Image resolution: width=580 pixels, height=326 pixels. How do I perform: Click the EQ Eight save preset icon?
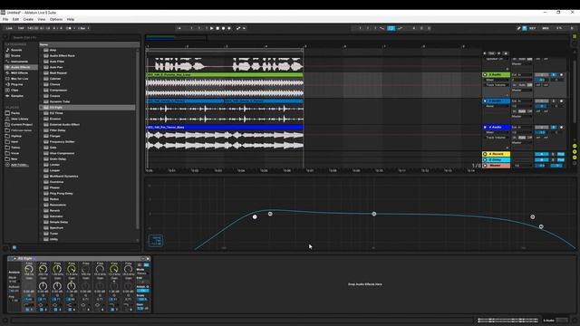148,259
